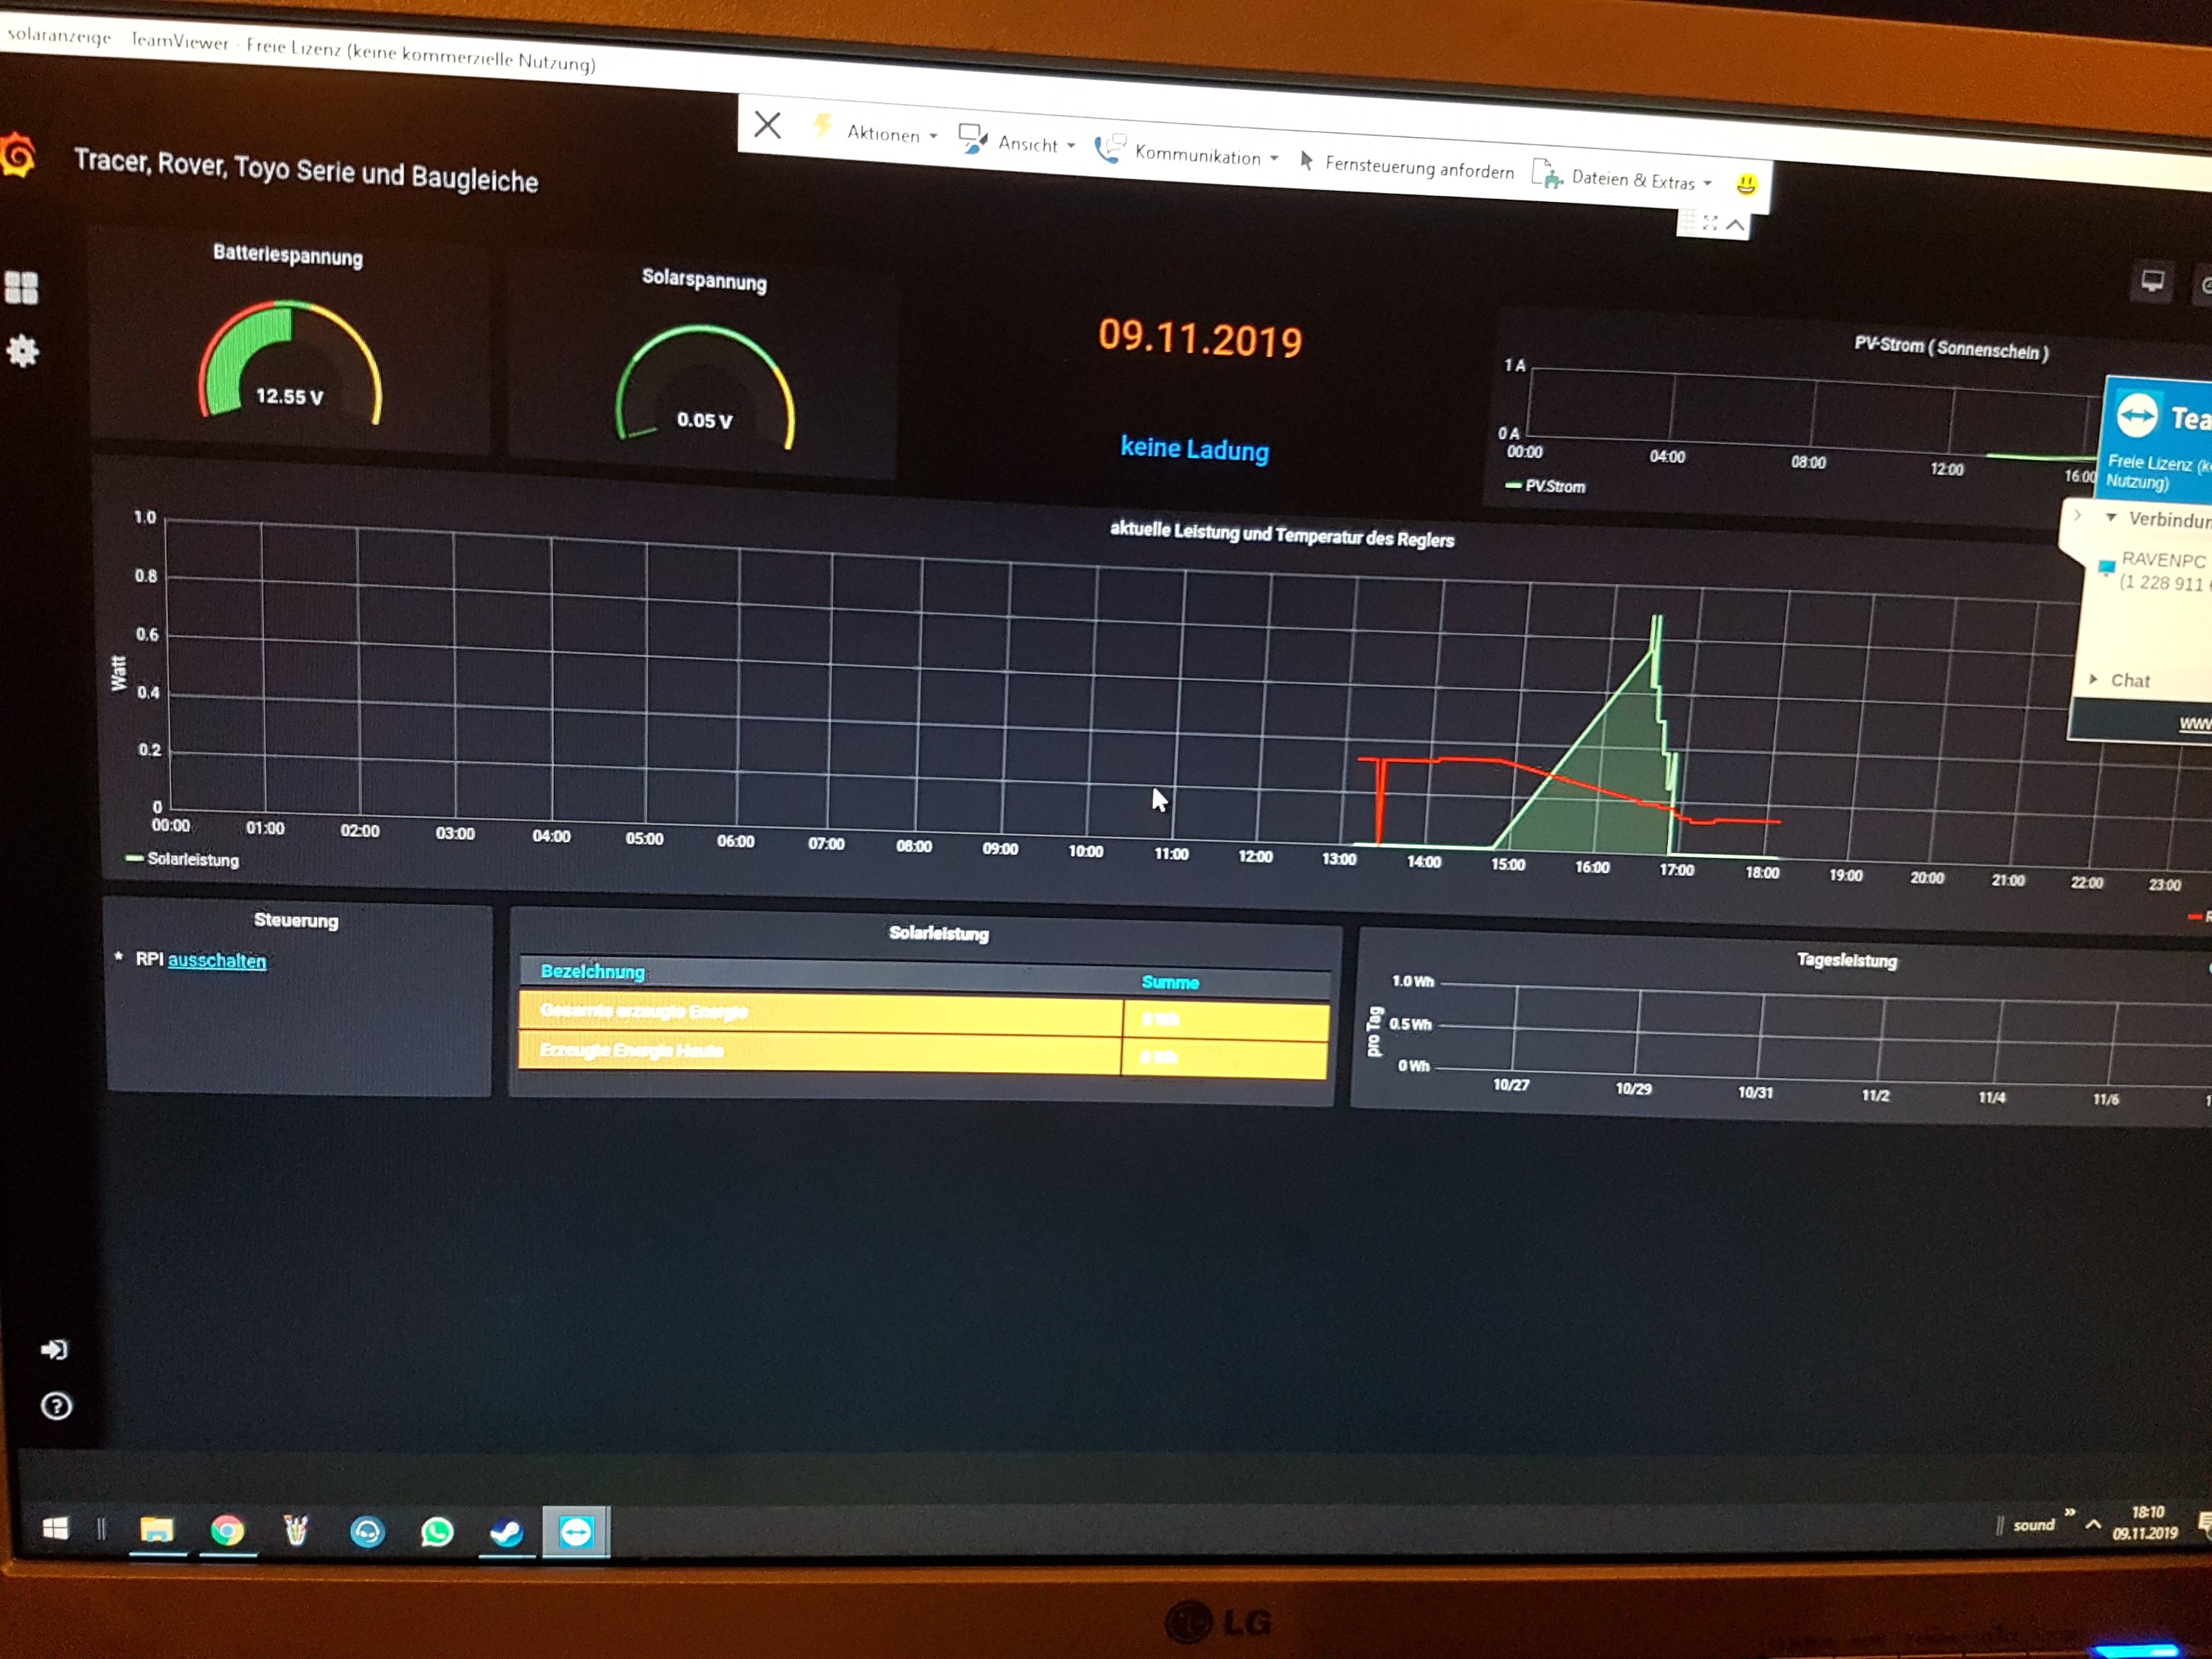Open WhatsApp from the taskbar
This screenshot has height=1659, width=2212.
(x=437, y=1531)
